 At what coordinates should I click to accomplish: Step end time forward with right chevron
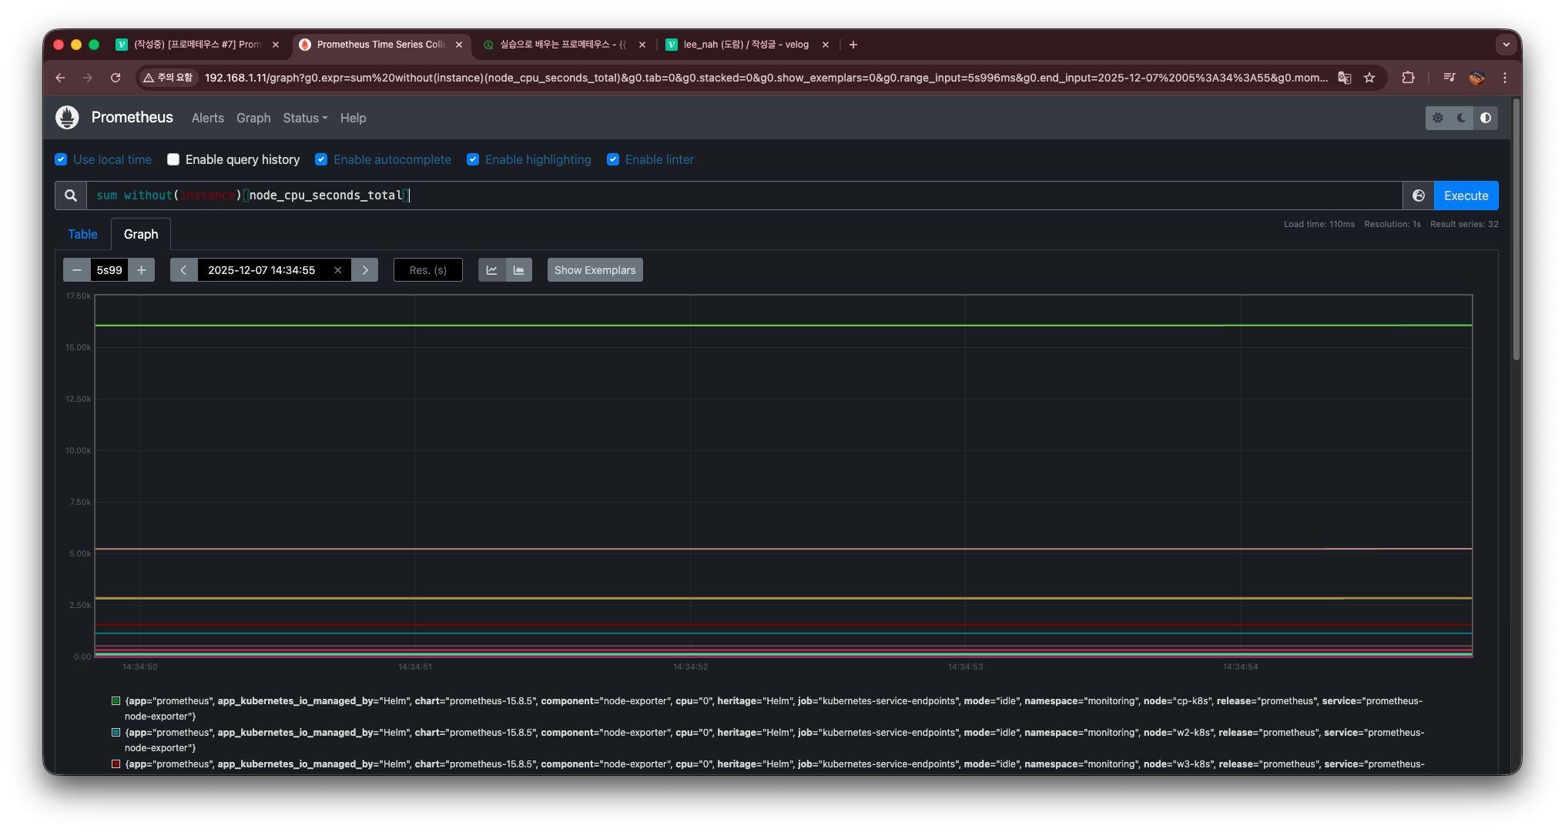pyautogui.click(x=365, y=270)
